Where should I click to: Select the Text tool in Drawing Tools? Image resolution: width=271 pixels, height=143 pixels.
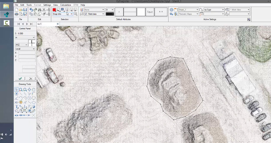tap(17, 107)
